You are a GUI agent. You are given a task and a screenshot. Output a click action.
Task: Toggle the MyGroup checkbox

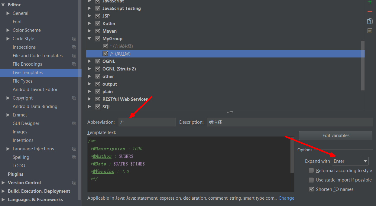[x=98, y=39]
